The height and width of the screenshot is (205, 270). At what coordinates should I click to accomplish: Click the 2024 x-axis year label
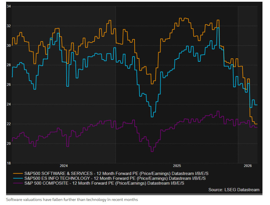(64, 166)
